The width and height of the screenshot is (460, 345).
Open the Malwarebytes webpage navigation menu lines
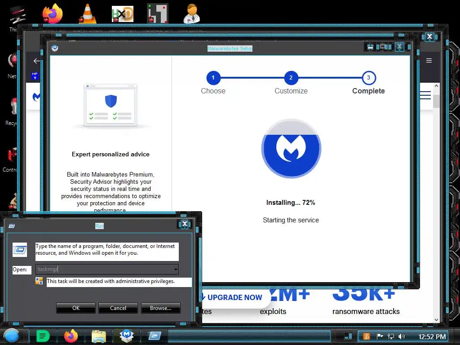(425, 95)
